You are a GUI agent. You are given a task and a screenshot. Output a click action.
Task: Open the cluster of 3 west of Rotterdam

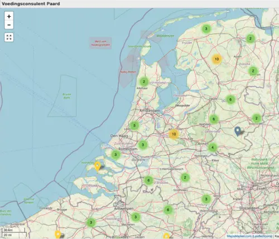click(x=116, y=154)
